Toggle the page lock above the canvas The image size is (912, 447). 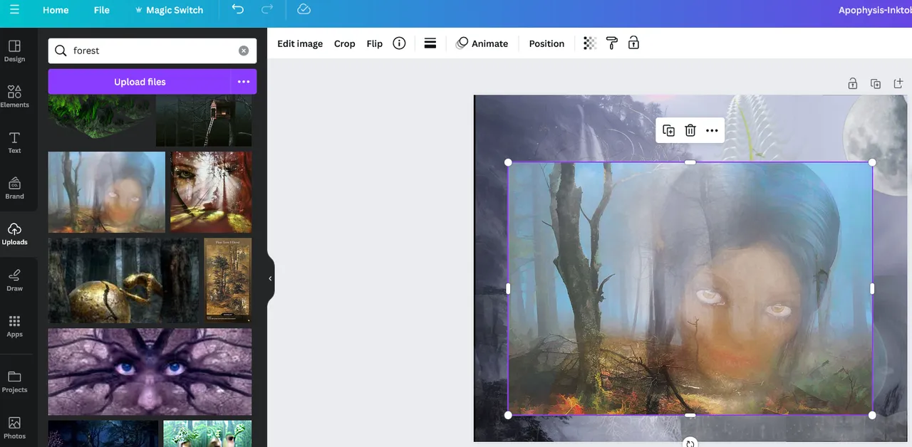pos(852,84)
